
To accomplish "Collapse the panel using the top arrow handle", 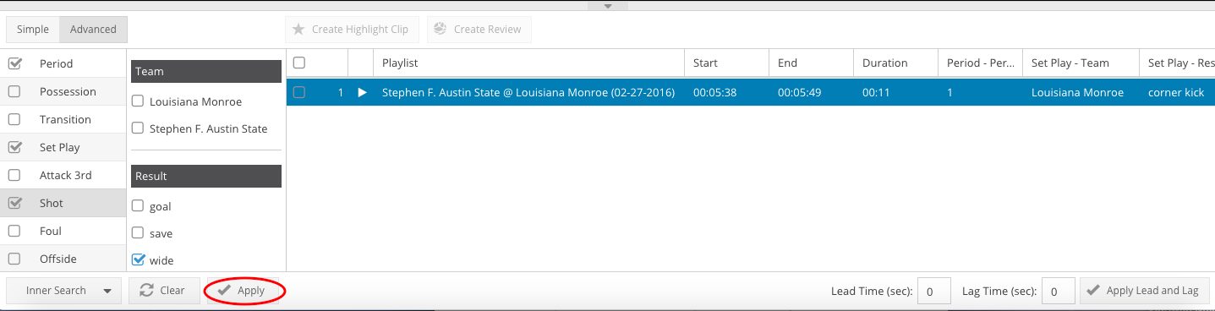I will click(607, 5).
